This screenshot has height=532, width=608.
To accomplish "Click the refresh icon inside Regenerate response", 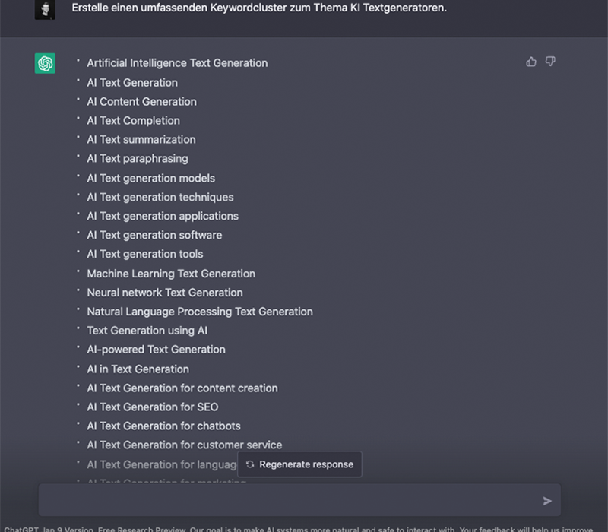I will click(x=249, y=464).
